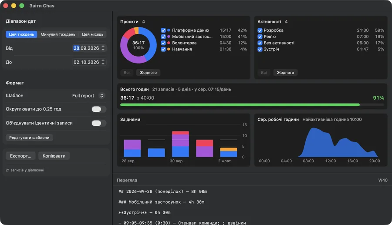Open the Шаблон Full report dropdown

click(x=88, y=96)
